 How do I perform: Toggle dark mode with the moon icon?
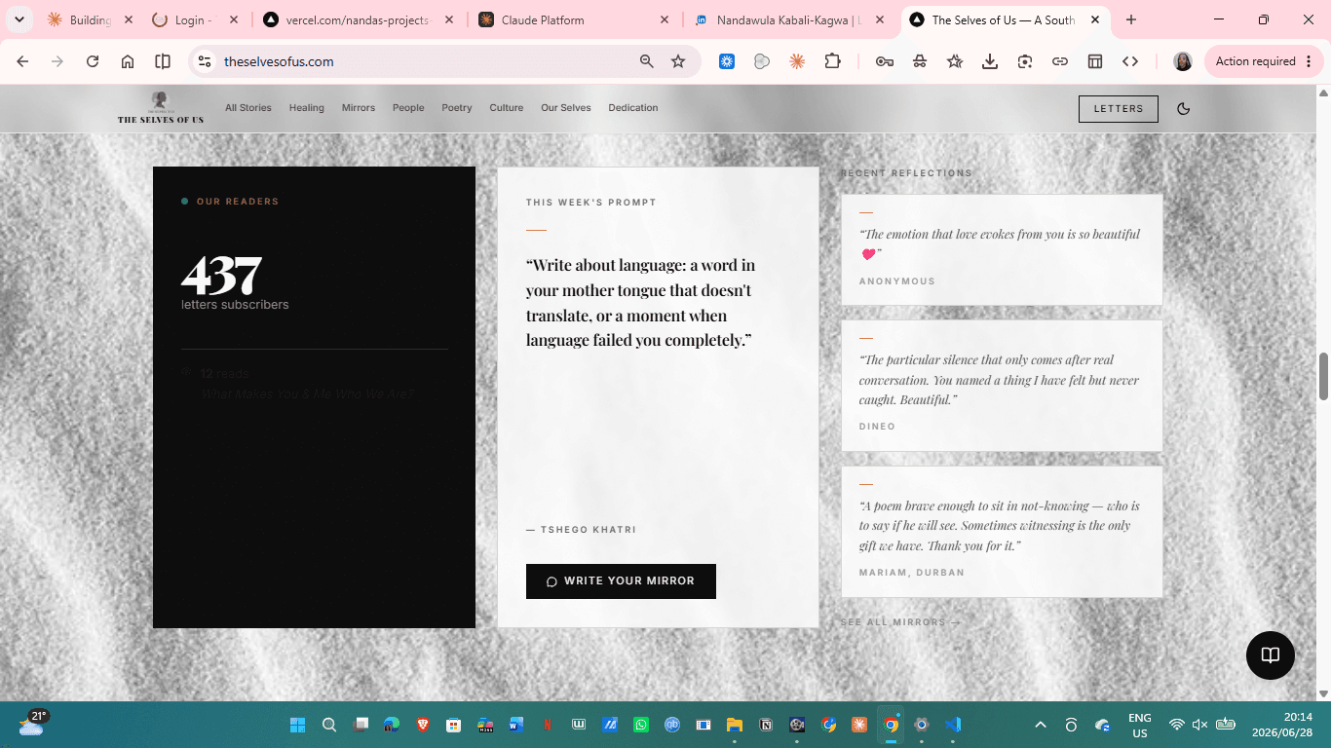point(1184,108)
